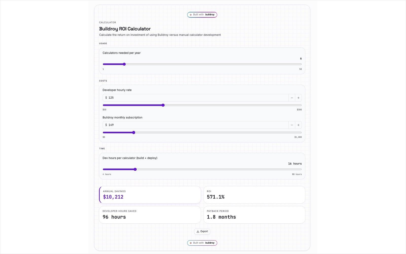Click the Dev hours per calculator slider handle
This screenshot has width=406, height=254.
click(135, 169)
